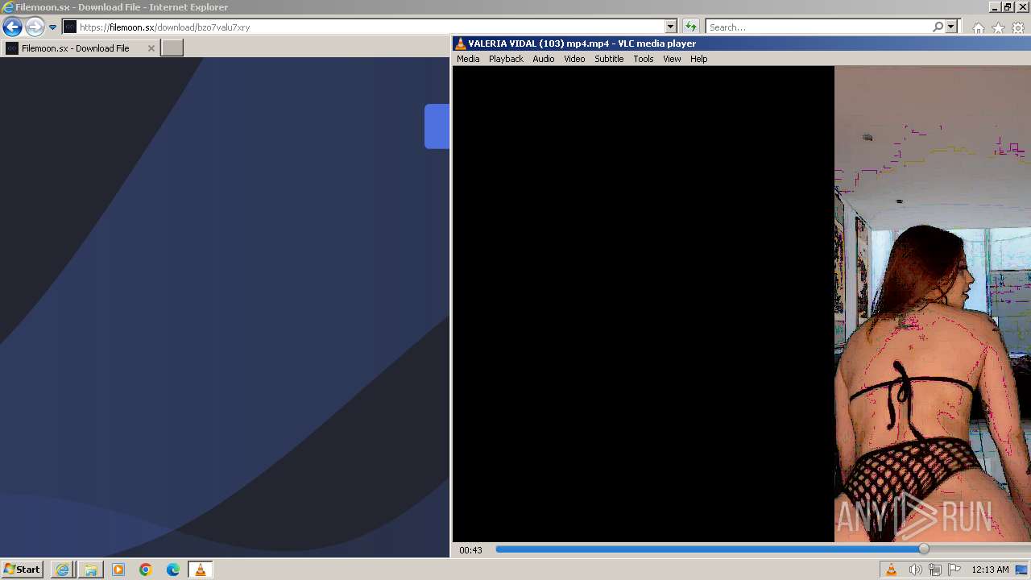Click the Action Center flag tray icon
The width and height of the screenshot is (1031, 580).
point(954,570)
